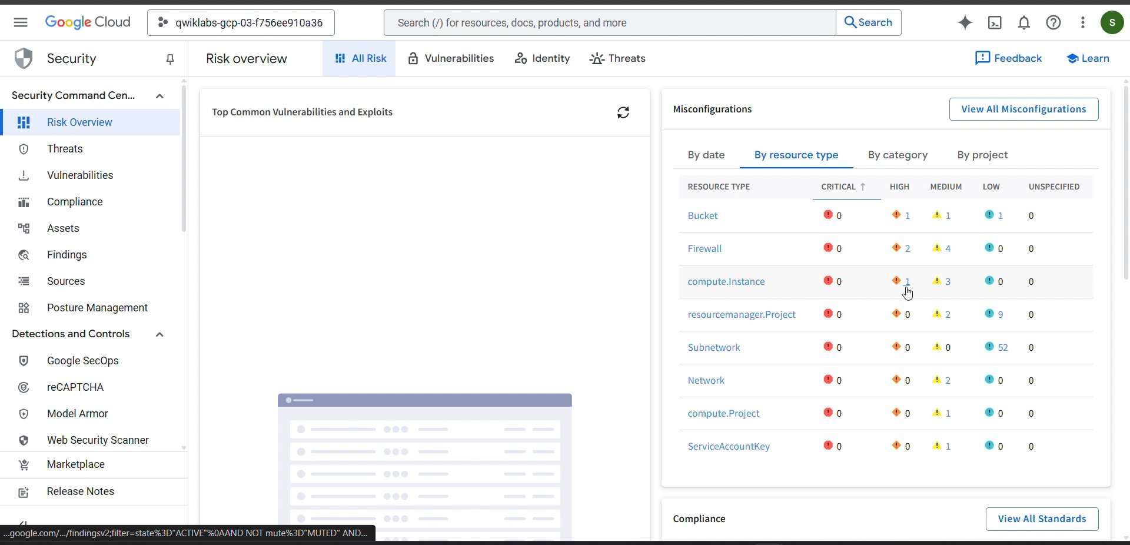This screenshot has height=545, width=1130.
Task: Switch to the All Risk tab
Action: tap(360, 58)
